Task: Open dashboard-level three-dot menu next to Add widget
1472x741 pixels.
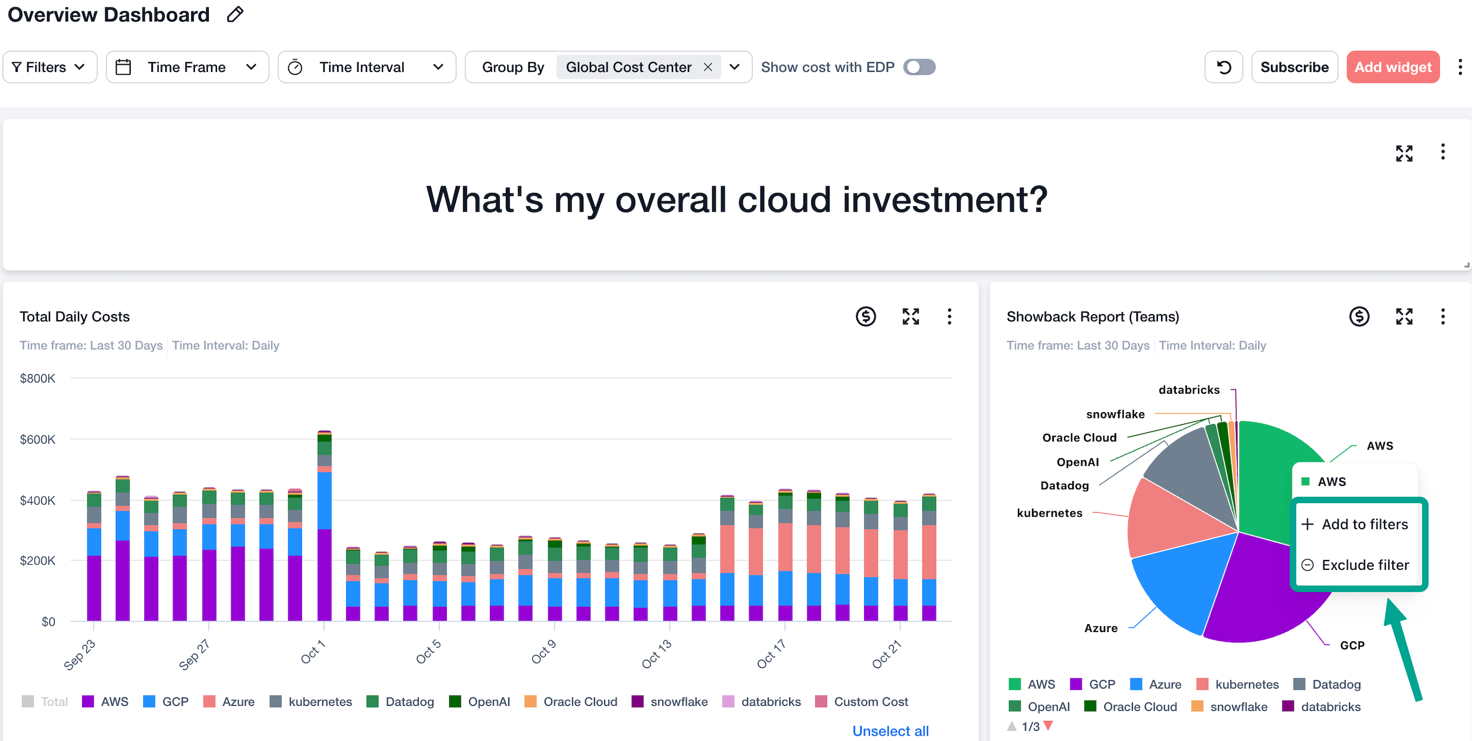Action: tap(1460, 67)
